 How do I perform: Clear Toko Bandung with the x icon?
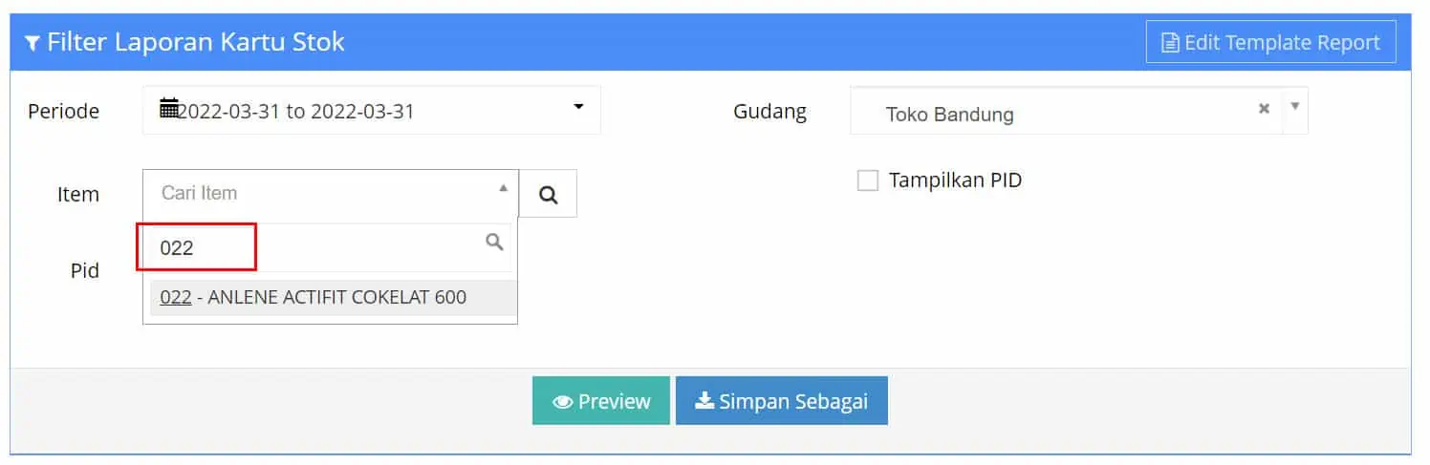[1264, 109]
